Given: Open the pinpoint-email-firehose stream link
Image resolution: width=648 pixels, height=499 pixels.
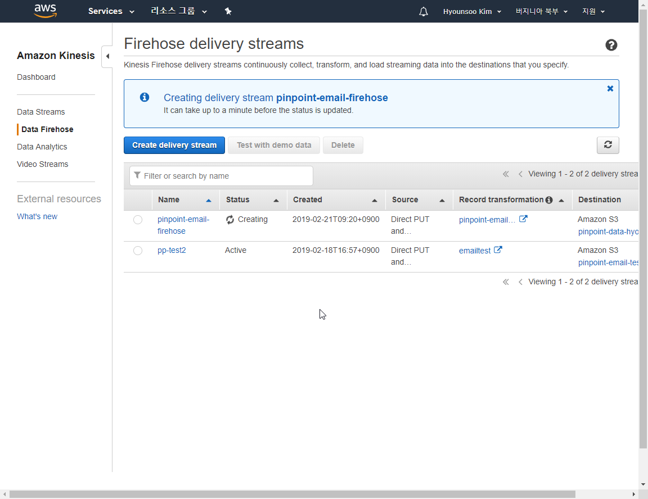Looking at the screenshot, I should (x=183, y=225).
